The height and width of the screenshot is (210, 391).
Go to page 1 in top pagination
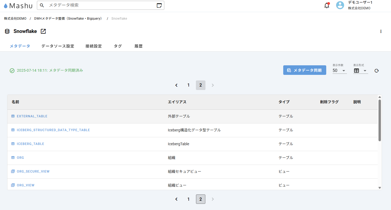[x=188, y=85]
